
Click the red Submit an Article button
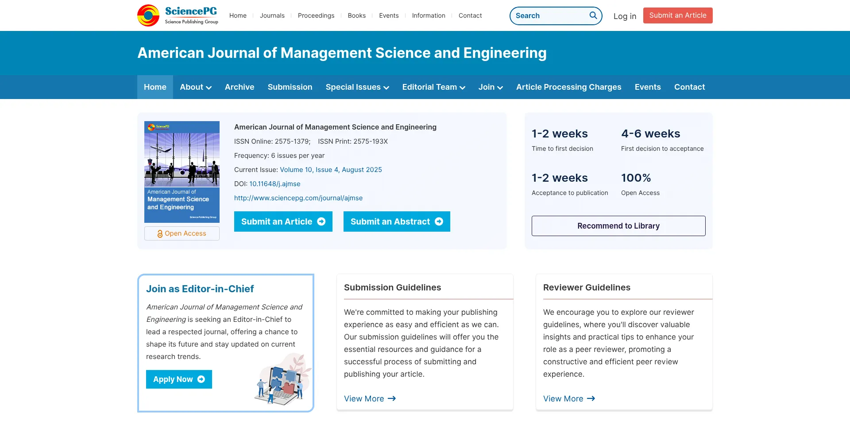click(x=678, y=15)
